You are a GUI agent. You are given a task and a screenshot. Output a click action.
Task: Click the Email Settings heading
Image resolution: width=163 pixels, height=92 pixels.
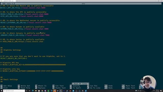tap(9, 79)
